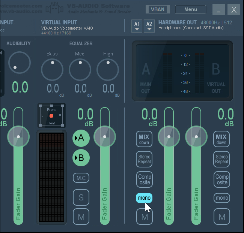Image resolution: width=244 pixels, height=233 pixels.
Task: Click the 44100 Hz / 7168 text
Action: coord(56,33)
